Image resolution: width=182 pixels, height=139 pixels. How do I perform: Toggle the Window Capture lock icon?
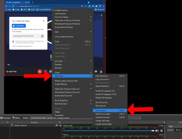click(60, 125)
